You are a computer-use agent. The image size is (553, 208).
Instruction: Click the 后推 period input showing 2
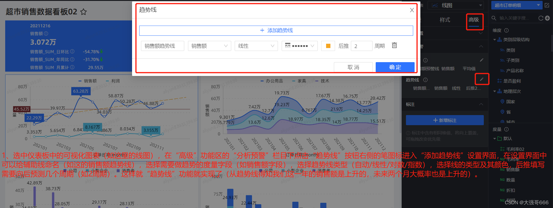tap(362, 46)
